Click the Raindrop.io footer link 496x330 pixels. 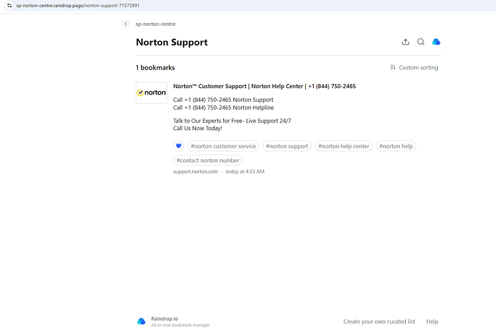coord(164,319)
